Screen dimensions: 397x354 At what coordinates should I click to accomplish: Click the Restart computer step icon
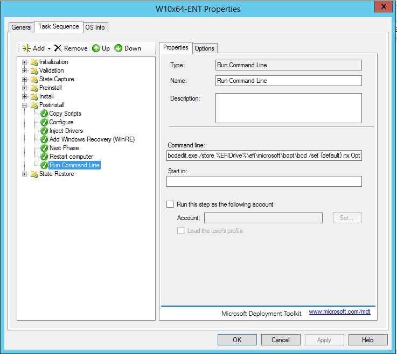[x=45, y=157]
